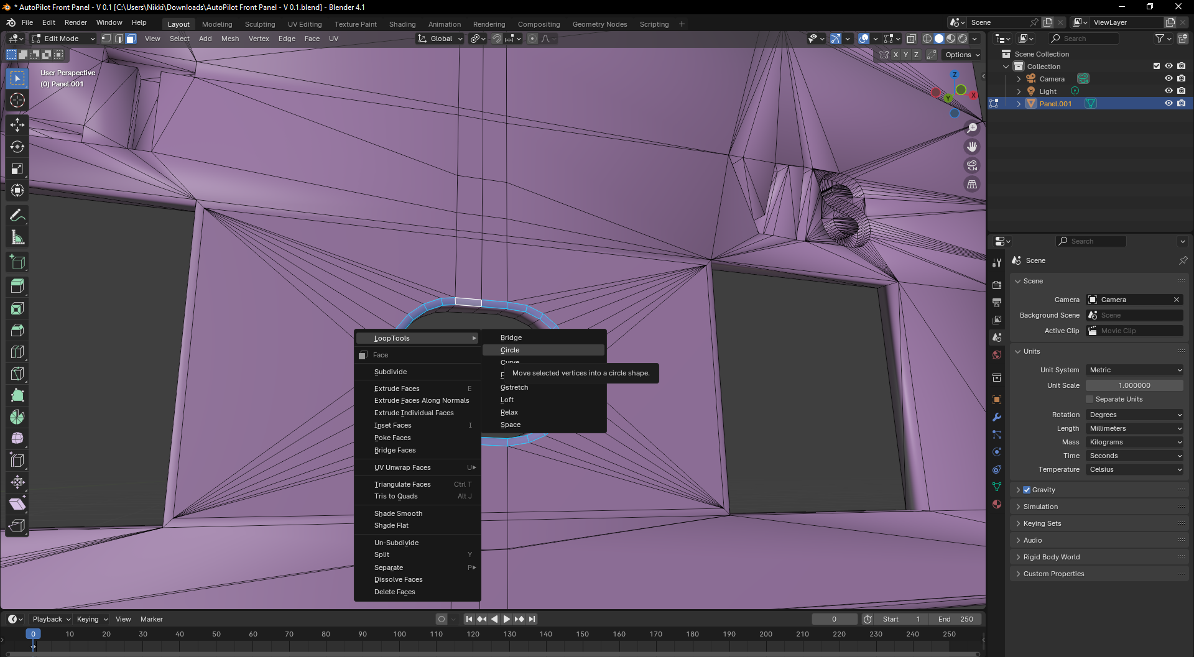The width and height of the screenshot is (1194, 657).
Task: Select the Annotate tool
Action: click(17, 215)
